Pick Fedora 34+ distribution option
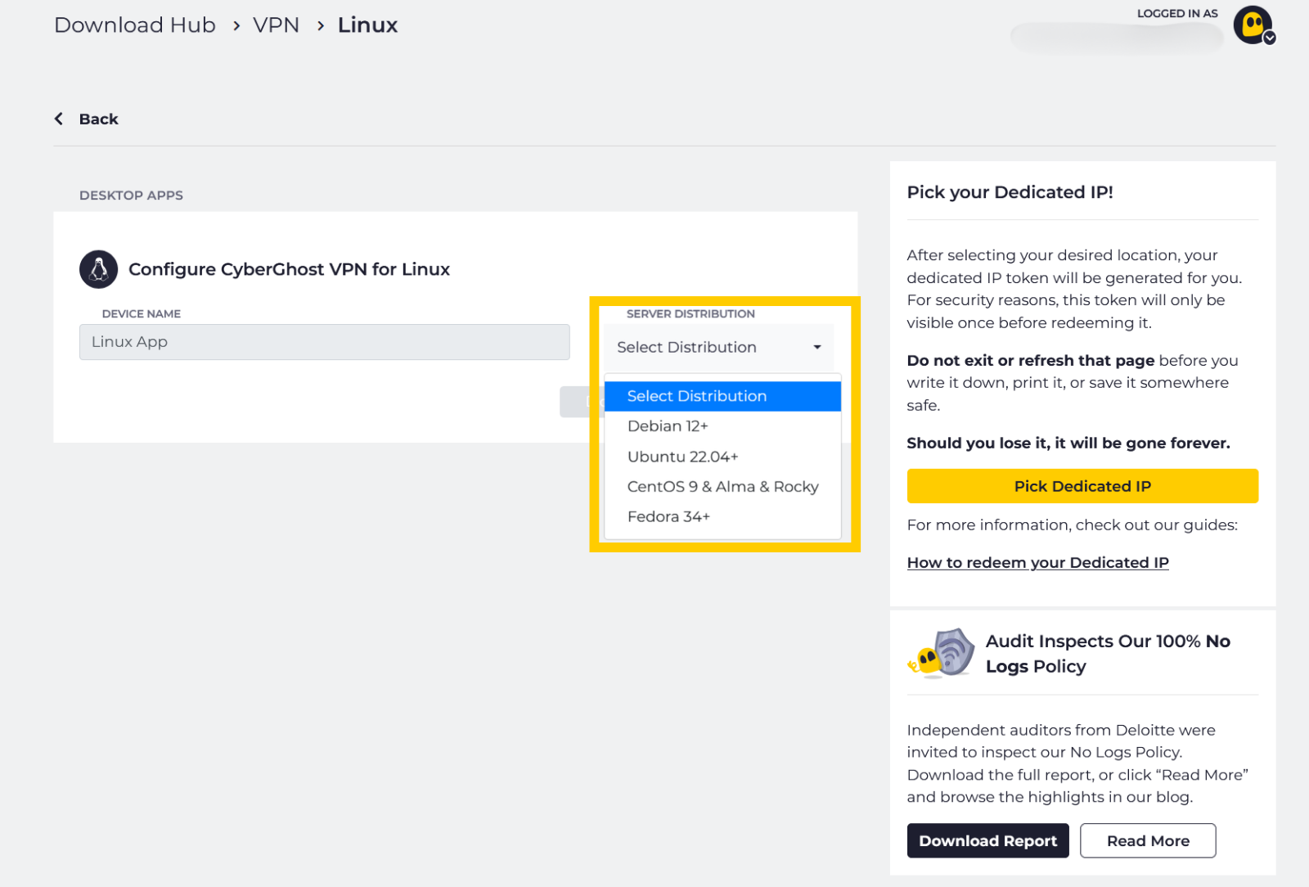The width and height of the screenshot is (1309, 887). click(722, 516)
